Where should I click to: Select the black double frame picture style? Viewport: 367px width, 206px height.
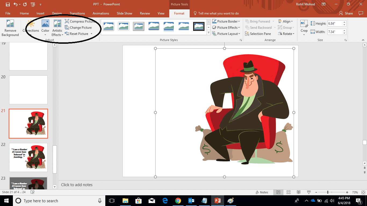click(199, 26)
